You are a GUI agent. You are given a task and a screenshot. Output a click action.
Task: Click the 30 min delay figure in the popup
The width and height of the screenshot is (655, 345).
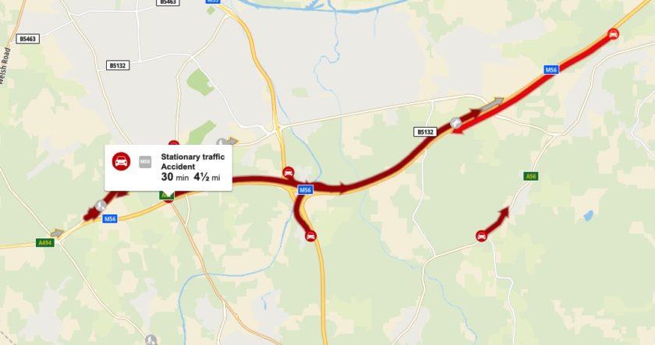coord(175,177)
